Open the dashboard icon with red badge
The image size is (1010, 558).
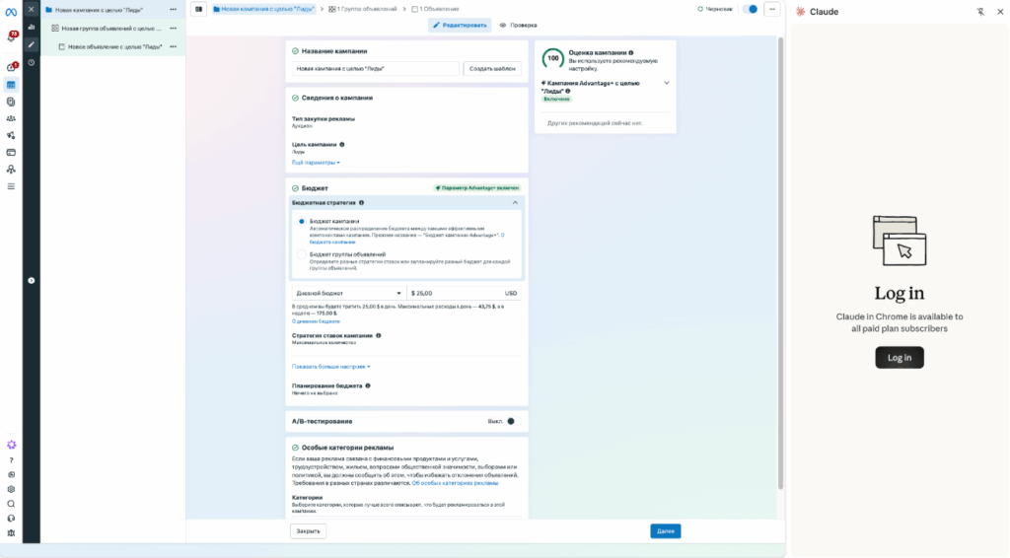[12, 67]
